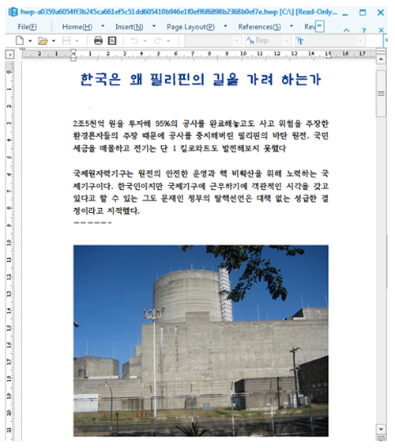The image size is (395, 448).
Task: Click the ruler corner tab-type button
Action: pyautogui.click(x=9, y=55)
